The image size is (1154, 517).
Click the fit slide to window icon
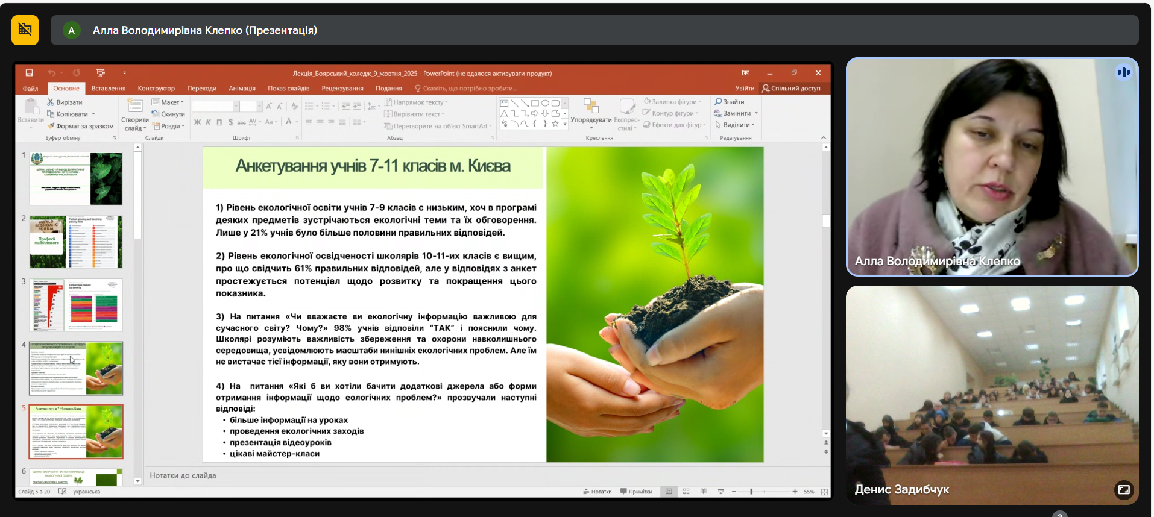pyautogui.click(x=824, y=492)
